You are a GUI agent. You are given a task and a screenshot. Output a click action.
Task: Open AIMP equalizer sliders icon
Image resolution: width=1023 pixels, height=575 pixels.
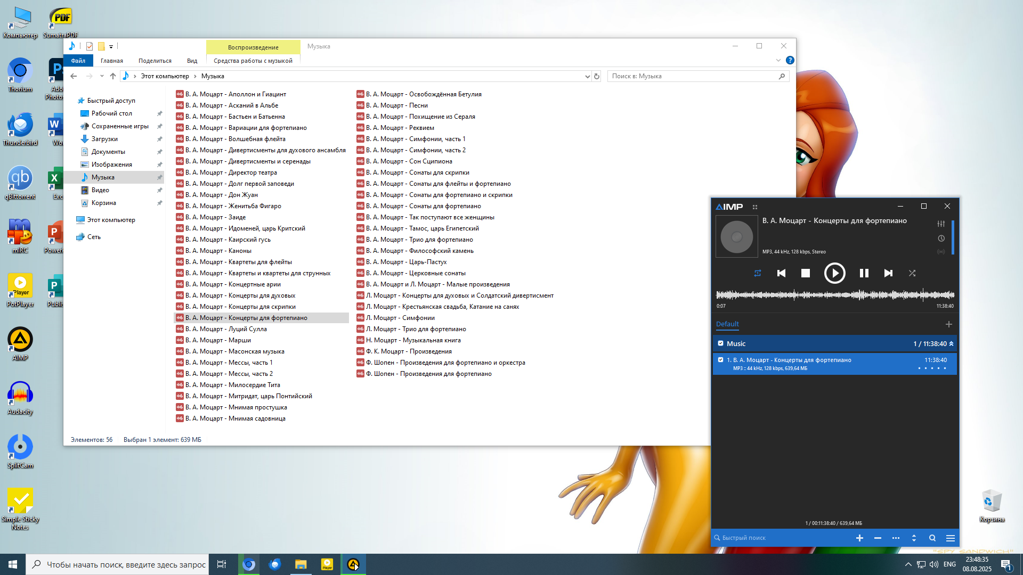click(x=941, y=224)
